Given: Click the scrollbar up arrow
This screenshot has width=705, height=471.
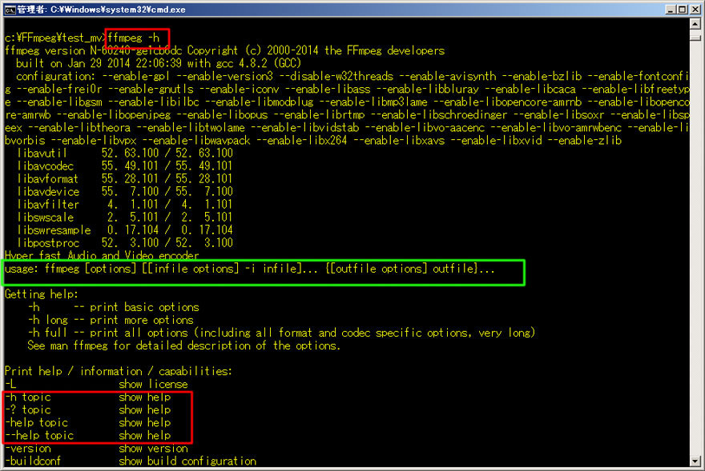Looking at the screenshot, I should pyautogui.click(x=695, y=24).
